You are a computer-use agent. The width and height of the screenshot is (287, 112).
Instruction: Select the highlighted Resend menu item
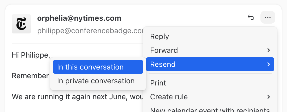pyautogui.click(x=163, y=64)
